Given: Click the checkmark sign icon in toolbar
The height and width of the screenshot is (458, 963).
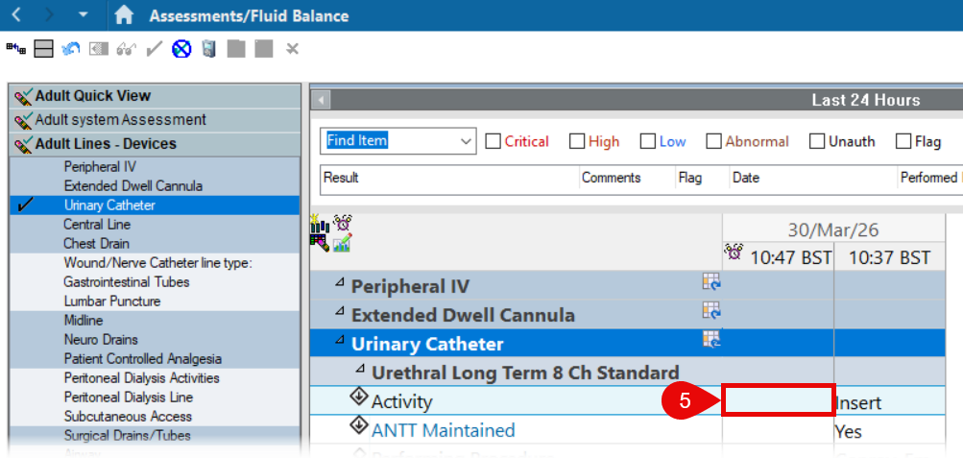Looking at the screenshot, I should click(x=154, y=48).
